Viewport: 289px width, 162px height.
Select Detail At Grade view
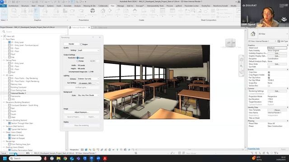pyautogui.click(x=17, y=135)
